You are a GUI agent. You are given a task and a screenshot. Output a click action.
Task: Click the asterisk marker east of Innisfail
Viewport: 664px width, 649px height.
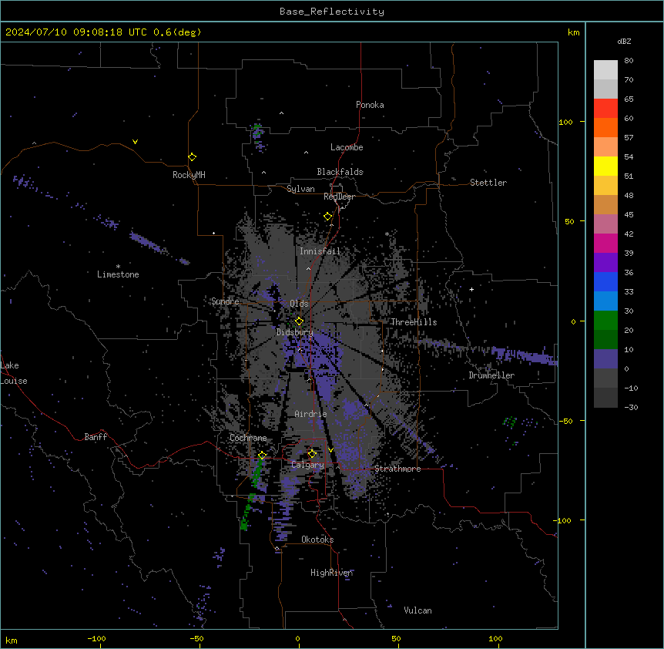tap(387, 234)
